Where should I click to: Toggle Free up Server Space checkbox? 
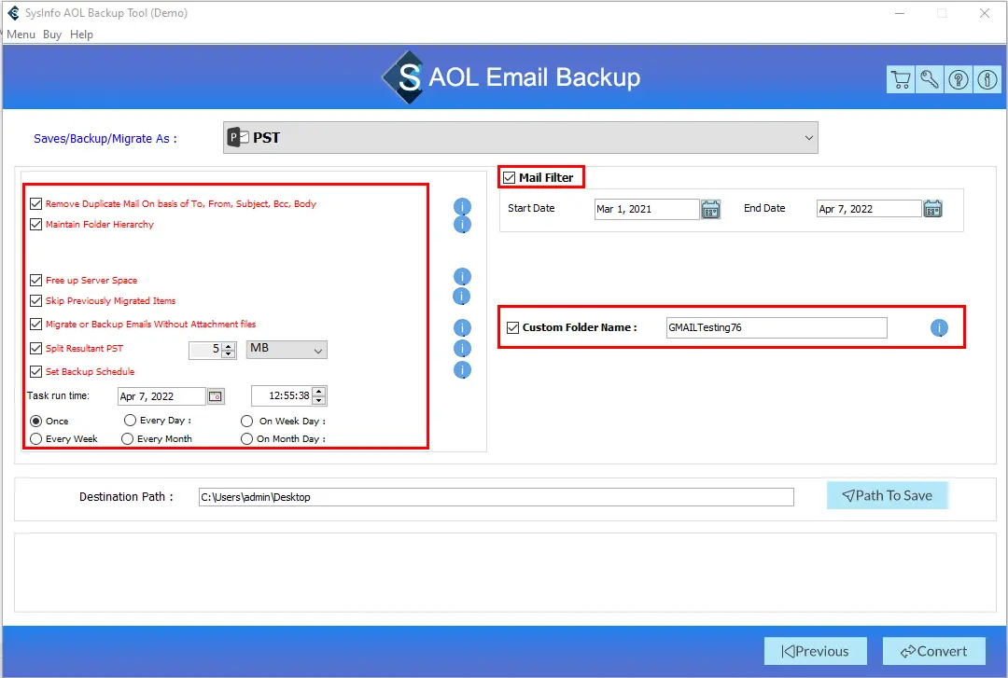click(x=36, y=280)
